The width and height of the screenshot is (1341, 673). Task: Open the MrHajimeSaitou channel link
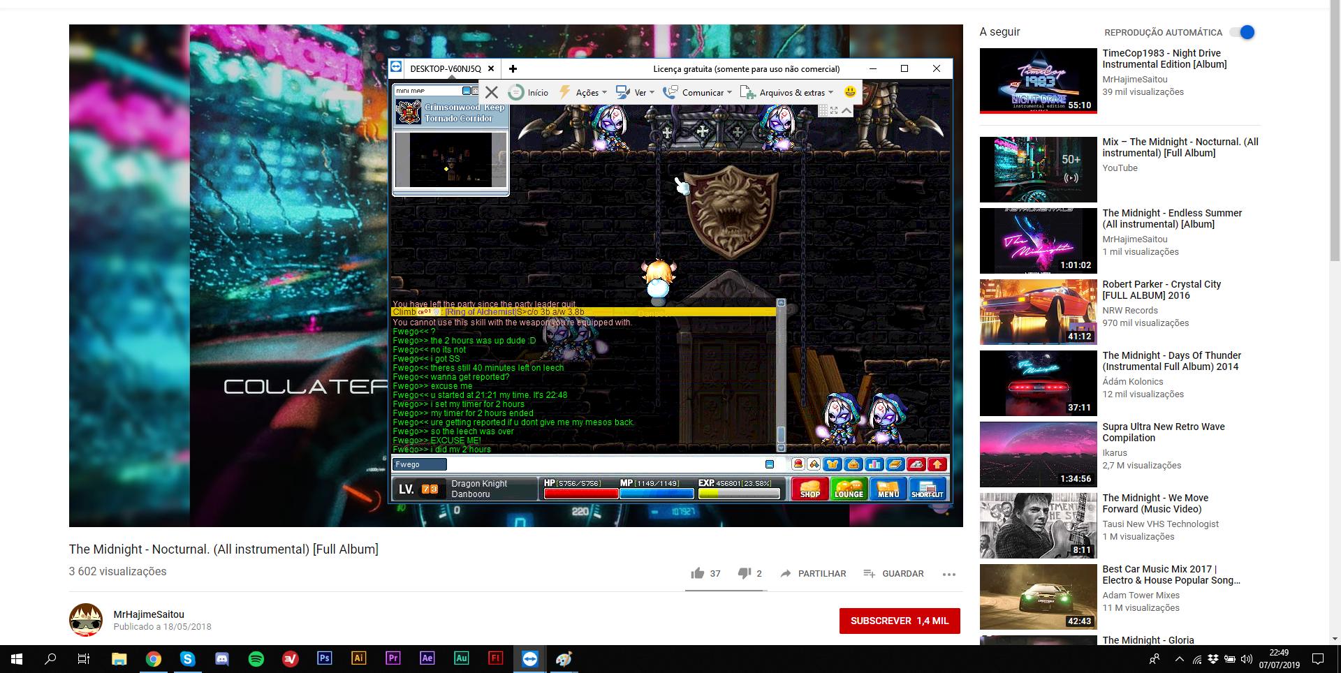(x=149, y=614)
